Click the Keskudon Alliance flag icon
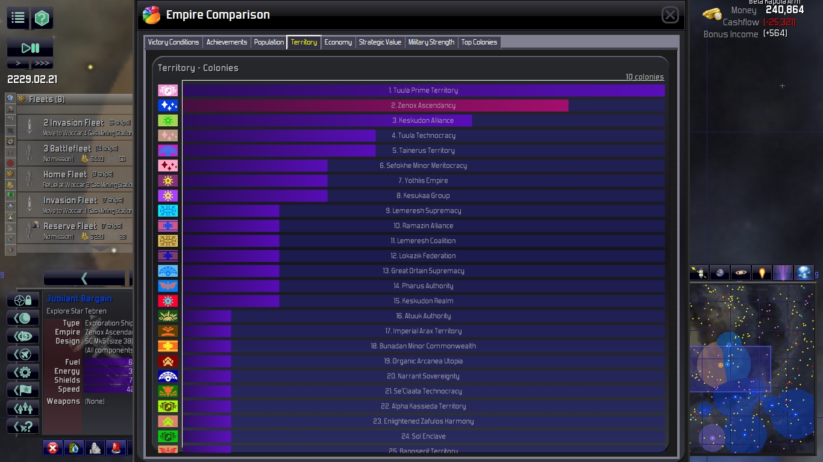This screenshot has height=462, width=823. click(168, 120)
